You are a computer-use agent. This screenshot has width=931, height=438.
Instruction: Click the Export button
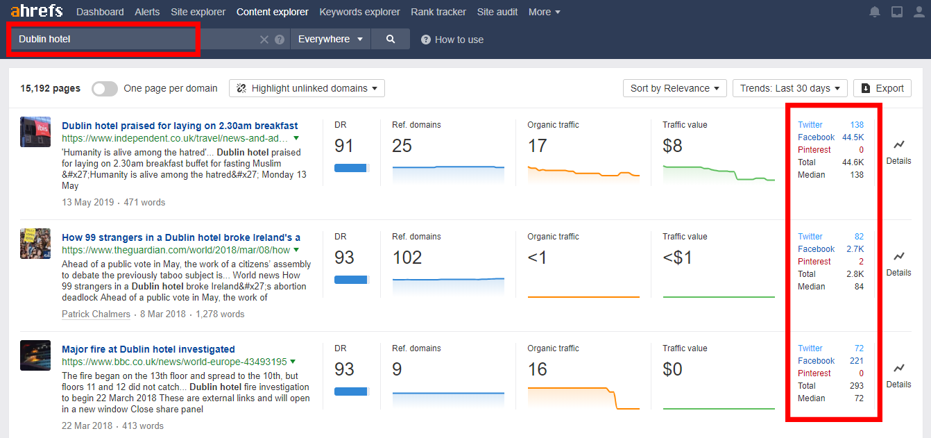[882, 88]
